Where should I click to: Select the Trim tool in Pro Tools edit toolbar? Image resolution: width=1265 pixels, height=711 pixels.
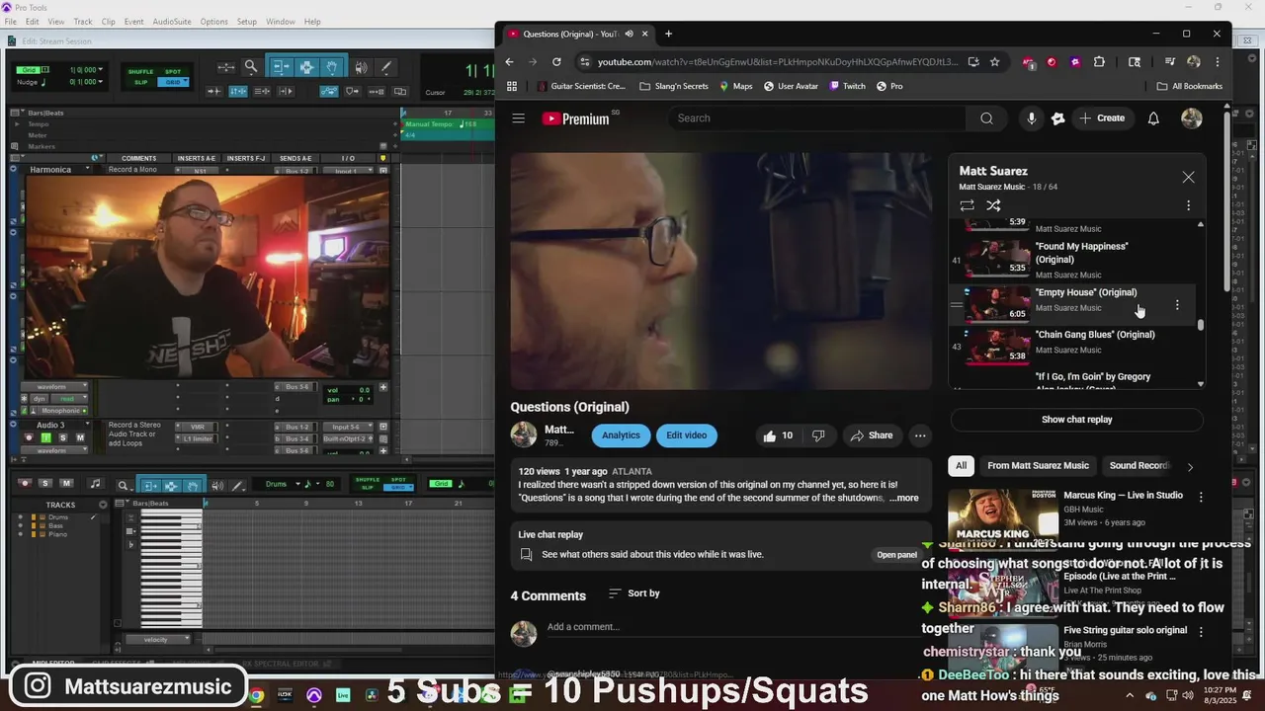pyautogui.click(x=281, y=67)
